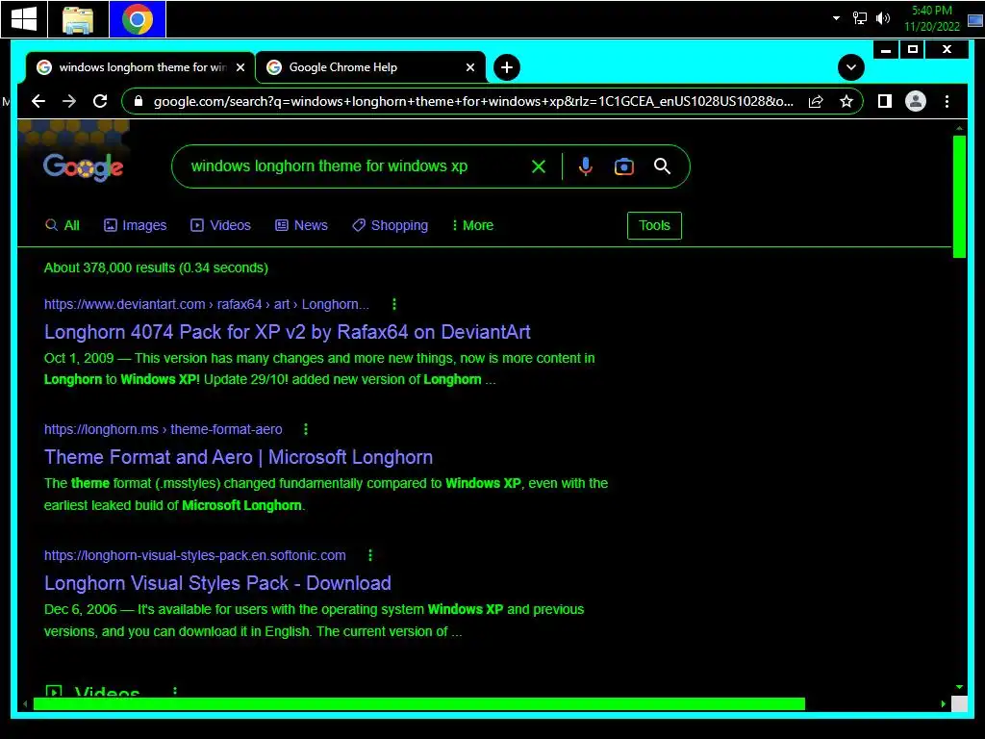Open File Explorer from the taskbar
The height and width of the screenshot is (739, 985).
[x=78, y=19]
